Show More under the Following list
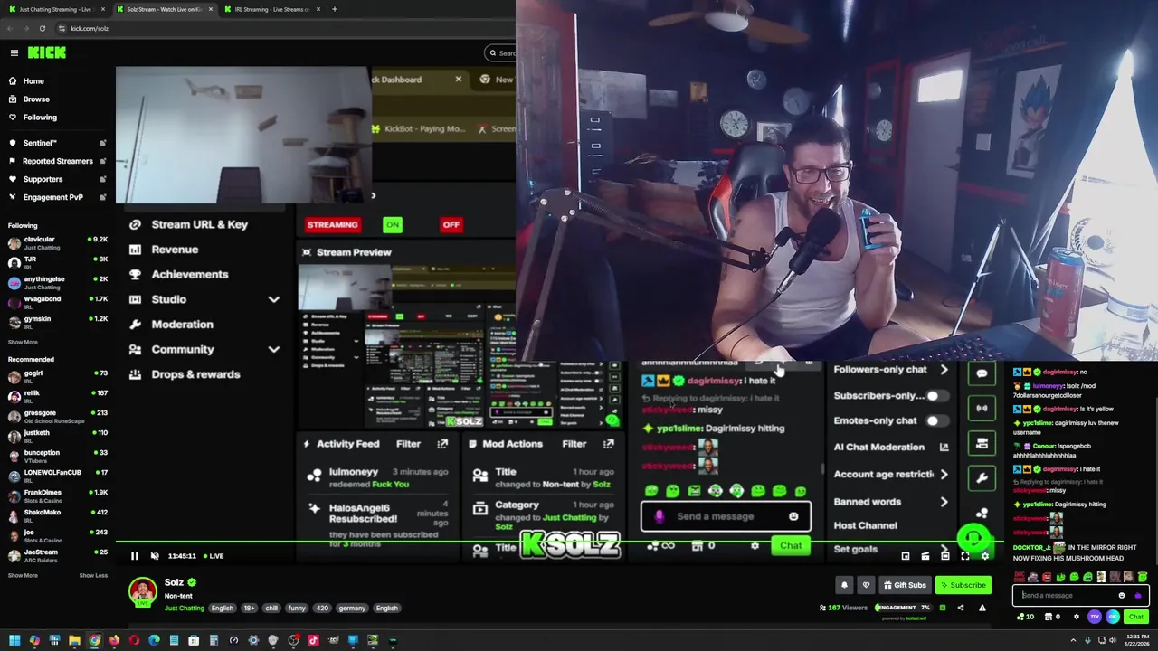Viewport: 1158px width, 651px height. click(23, 342)
